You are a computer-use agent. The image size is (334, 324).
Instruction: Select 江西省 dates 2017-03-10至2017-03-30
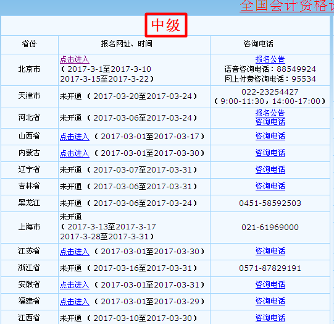[143, 318]
